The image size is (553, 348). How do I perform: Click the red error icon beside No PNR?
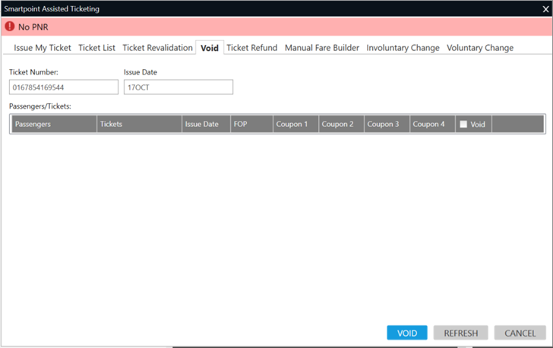[x=10, y=27]
